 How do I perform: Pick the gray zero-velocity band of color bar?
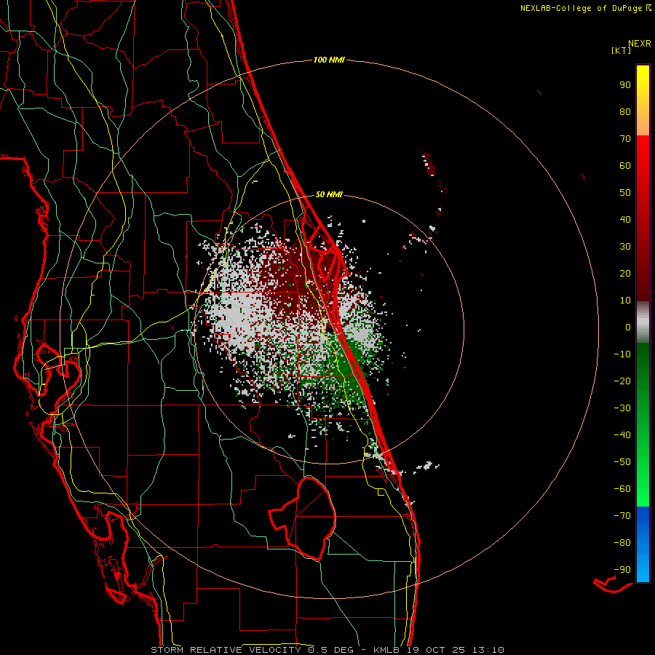coord(643,322)
